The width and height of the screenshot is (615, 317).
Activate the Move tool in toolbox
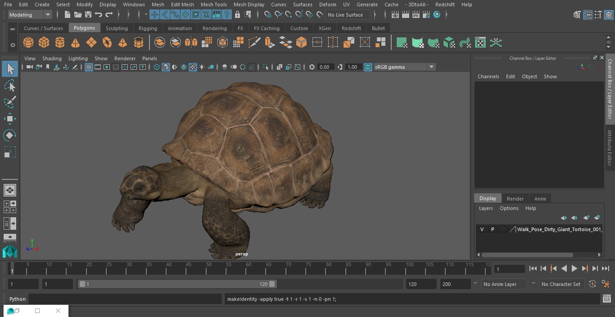[x=10, y=119]
